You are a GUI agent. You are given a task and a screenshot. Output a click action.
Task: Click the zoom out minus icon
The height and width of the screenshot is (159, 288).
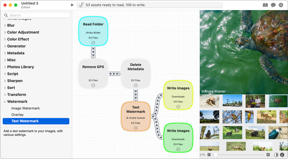[x=209, y=155]
